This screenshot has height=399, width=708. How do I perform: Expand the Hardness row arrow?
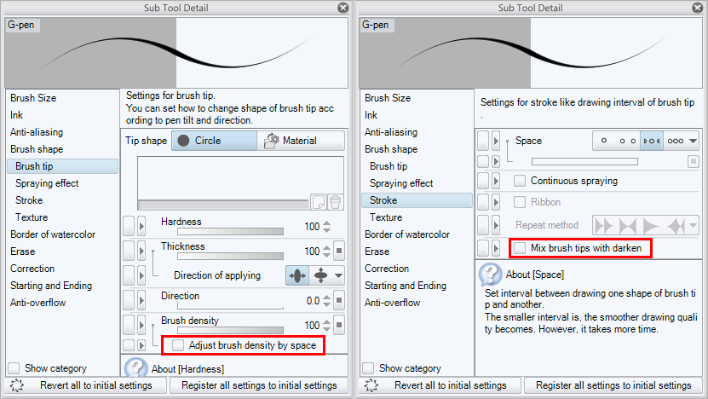pos(141,227)
